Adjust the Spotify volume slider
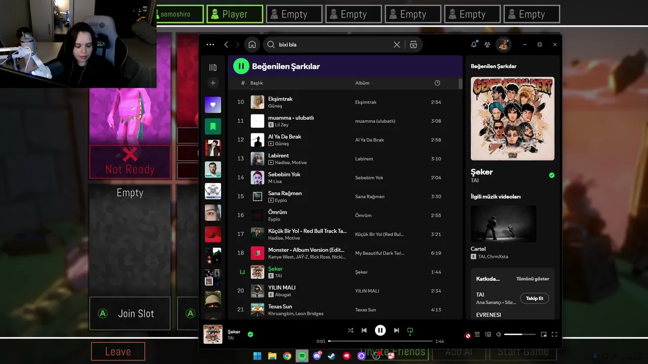The height and width of the screenshot is (364, 648). (519, 334)
